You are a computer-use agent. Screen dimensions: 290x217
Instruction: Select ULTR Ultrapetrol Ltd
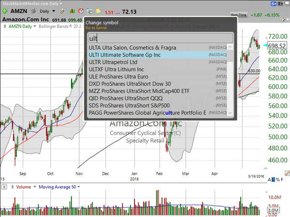(158, 62)
